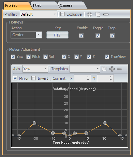Uncheck the Mirror checkbox

point(15,78)
